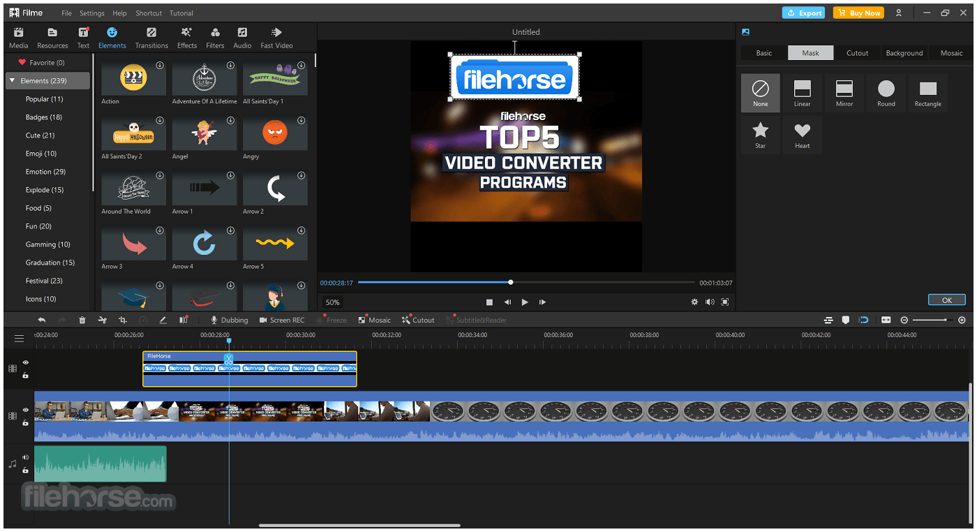
Task: Collapse the Elements (239) category
Action: 12,81
